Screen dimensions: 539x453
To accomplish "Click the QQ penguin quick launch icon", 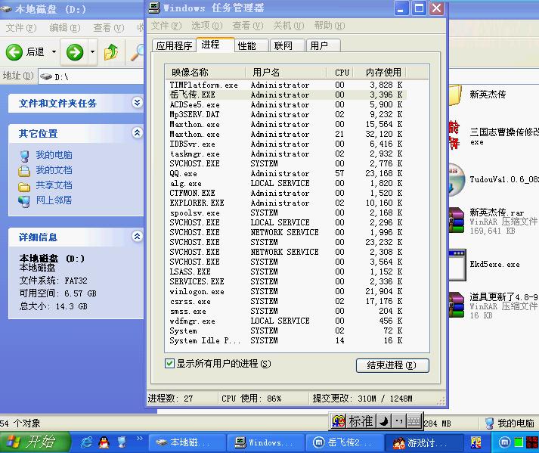I will click(104, 442).
